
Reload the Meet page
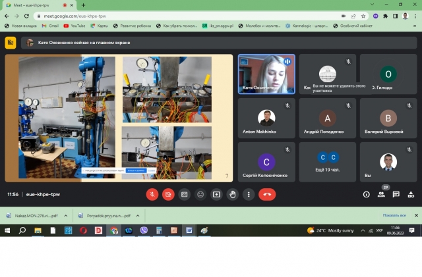26,16
